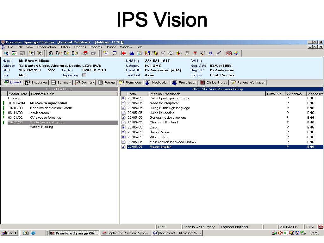
Task: Click the document icon beside Carer entry
Action: point(123,127)
